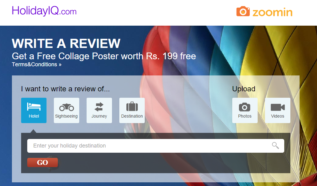
Task: Open the Videos camcorder upload icon
Action: (278, 107)
